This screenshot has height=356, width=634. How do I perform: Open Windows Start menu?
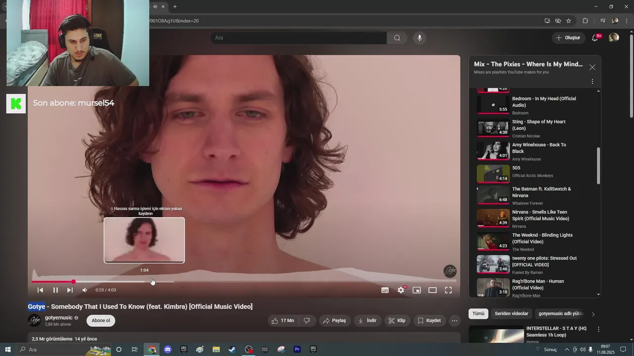click(7, 350)
